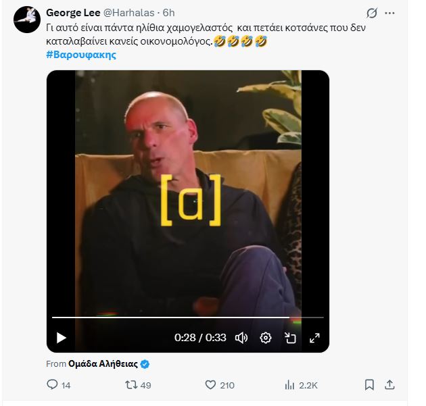The width and height of the screenshot is (426, 406).
Task: Mute the video sound with speaker icon
Action: (241, 338)
